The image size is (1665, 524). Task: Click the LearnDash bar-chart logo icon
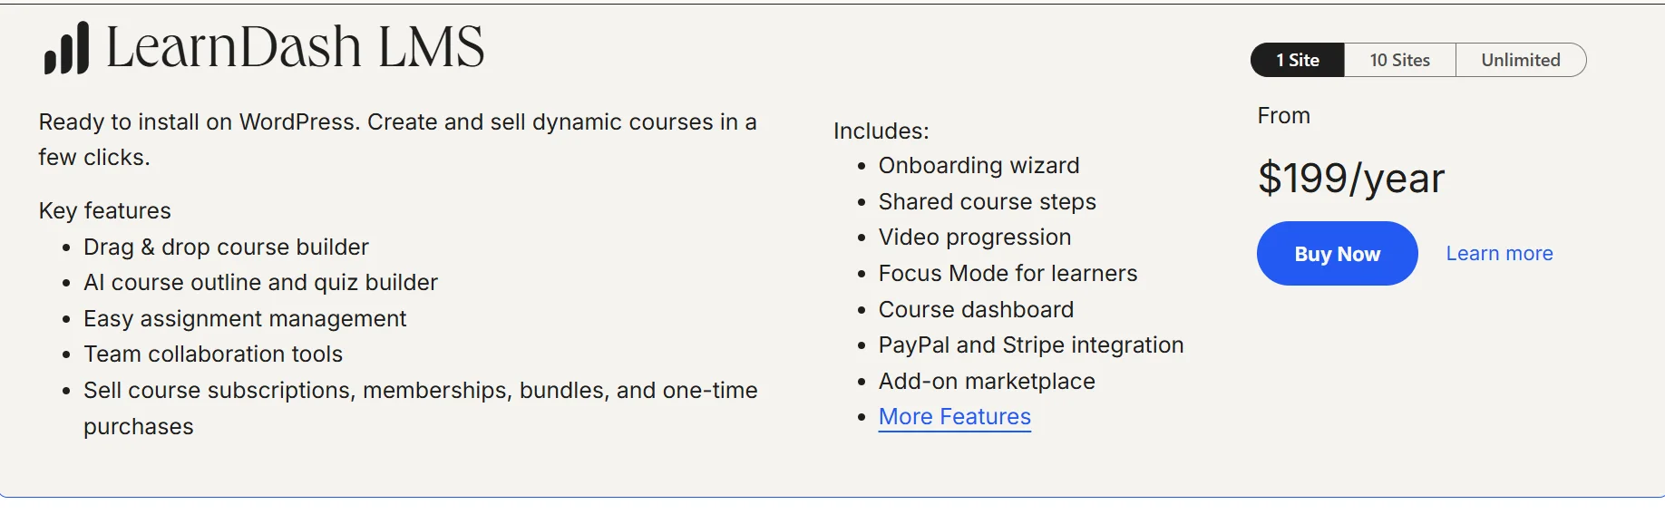pyautogui.click(x=66, y=48)
